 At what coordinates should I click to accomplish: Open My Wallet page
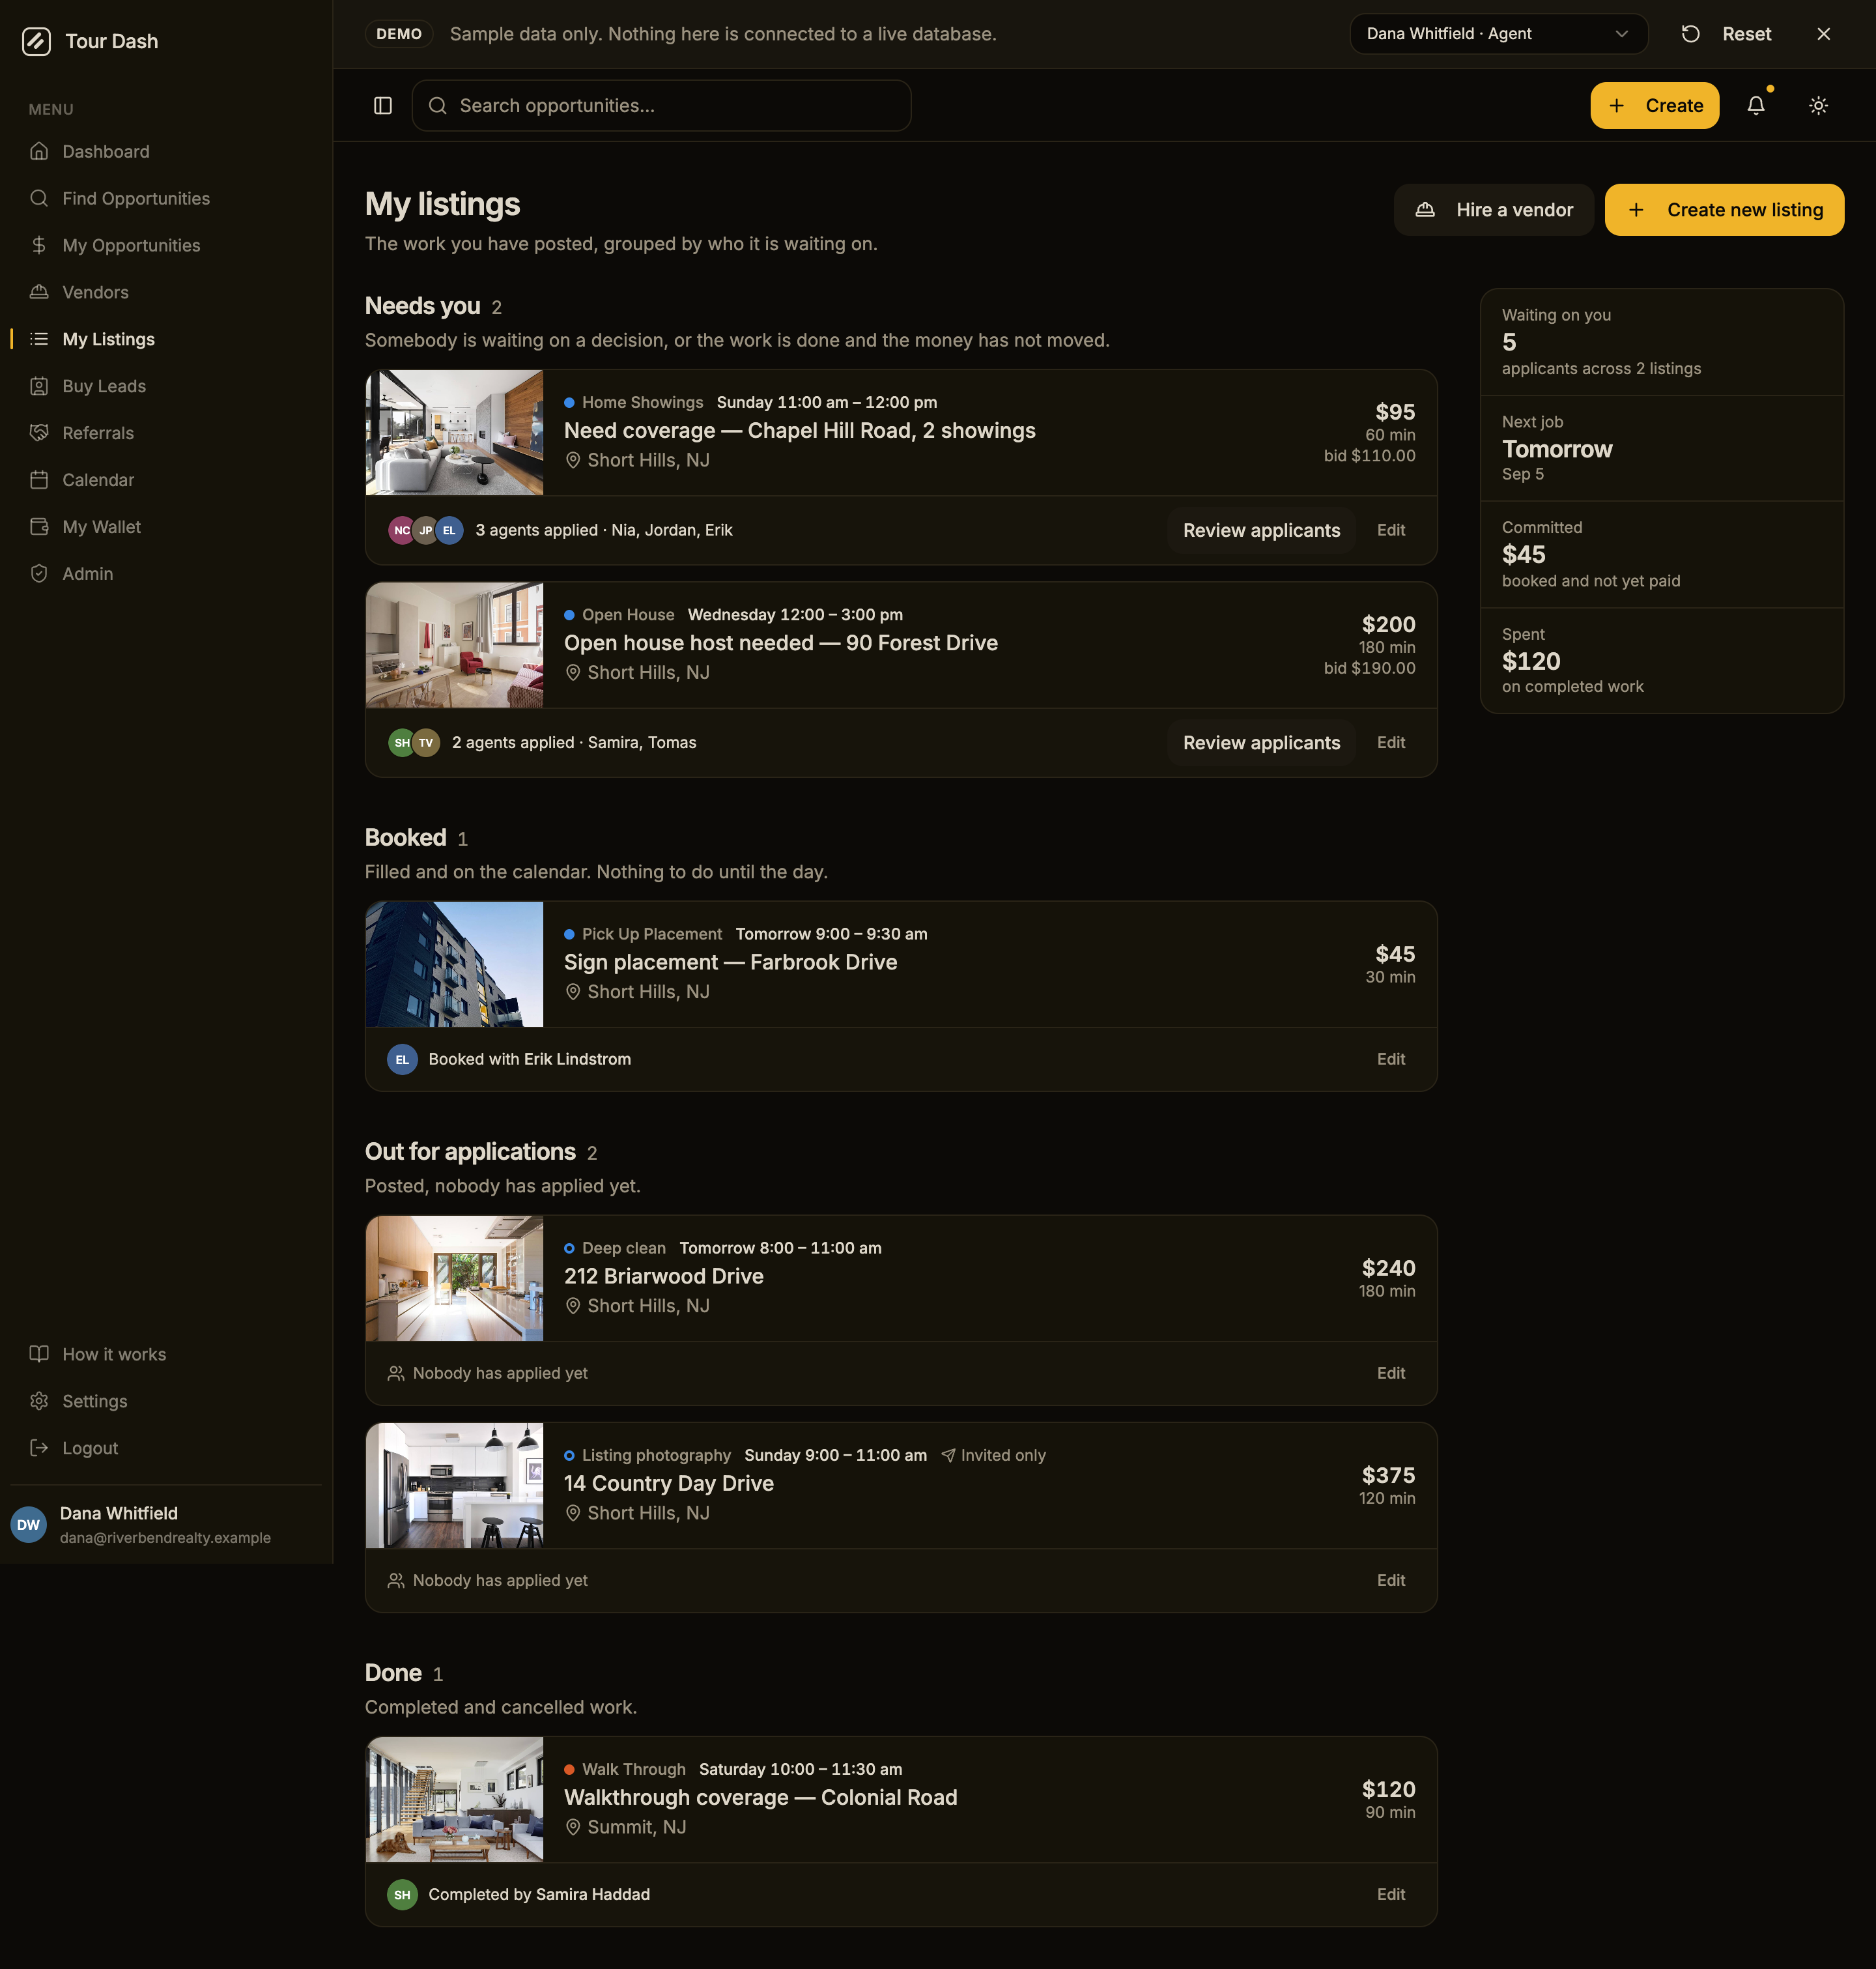coord(166,528)
